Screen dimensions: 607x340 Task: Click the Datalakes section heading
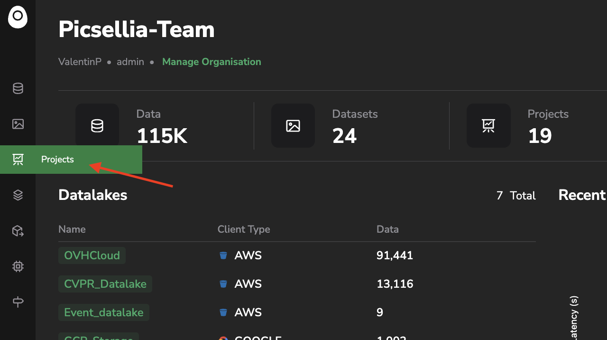pyautogui.click(x=93, y=195)
